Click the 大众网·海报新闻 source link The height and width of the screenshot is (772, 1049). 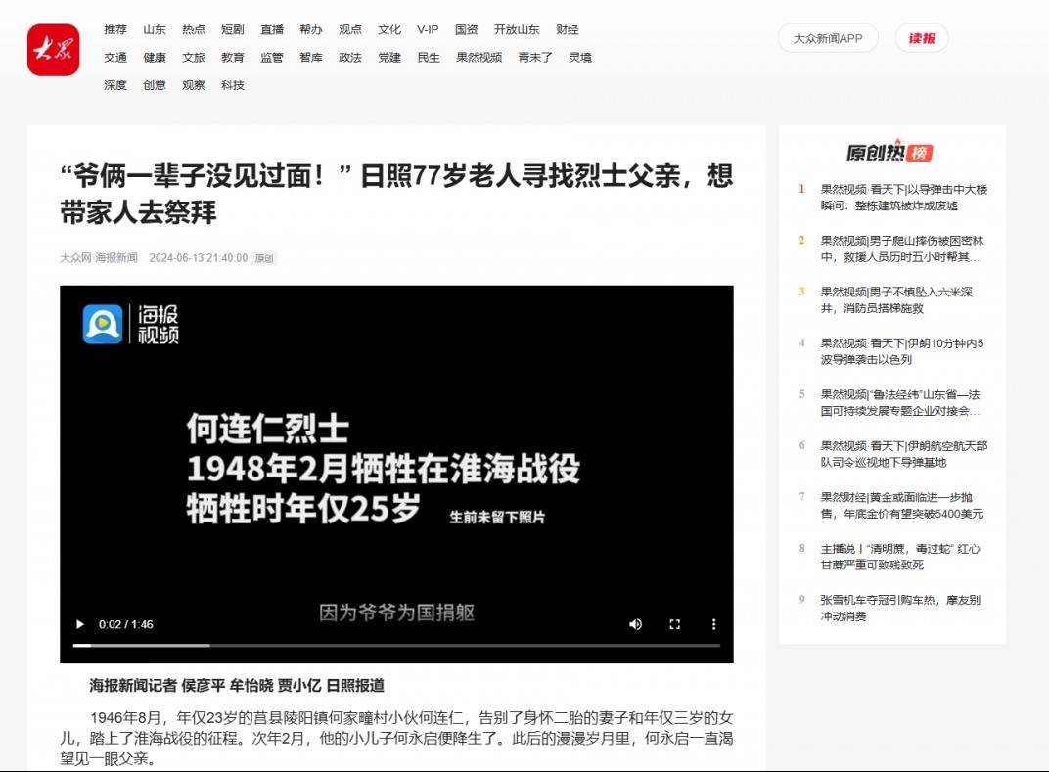[99, 258]
